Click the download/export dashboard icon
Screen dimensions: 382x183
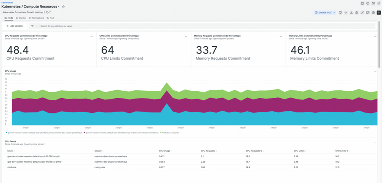point(351,13)
